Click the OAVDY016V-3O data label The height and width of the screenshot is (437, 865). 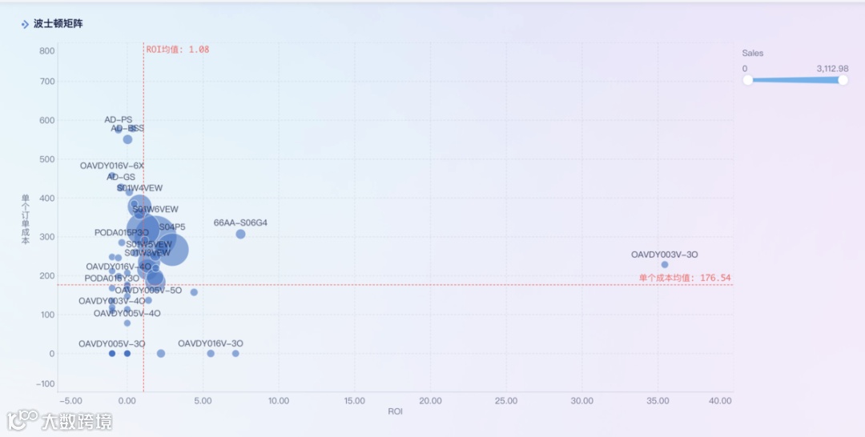[210, 343]
